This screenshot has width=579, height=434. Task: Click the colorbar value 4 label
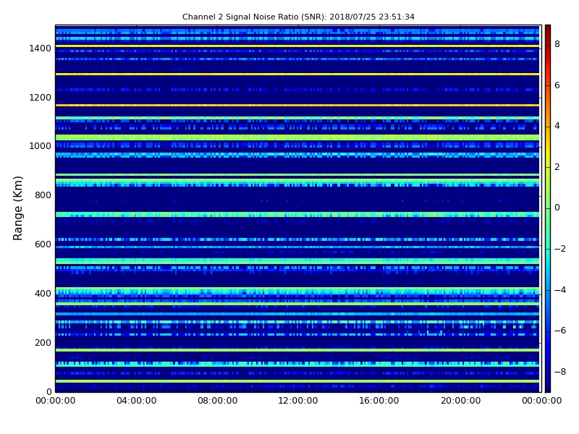(557, 126)
